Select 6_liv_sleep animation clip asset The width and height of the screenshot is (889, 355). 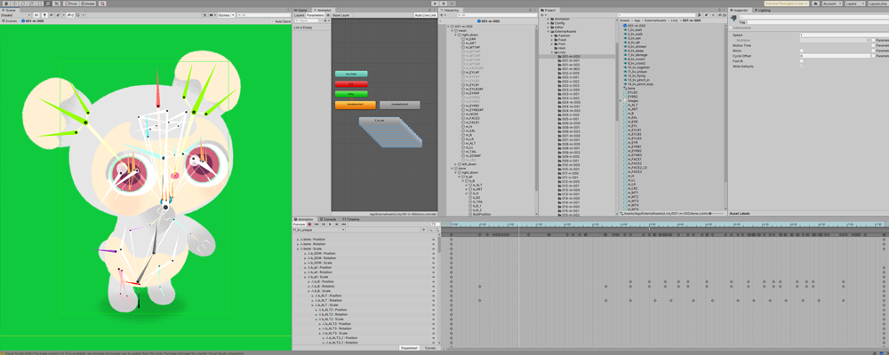636,51
